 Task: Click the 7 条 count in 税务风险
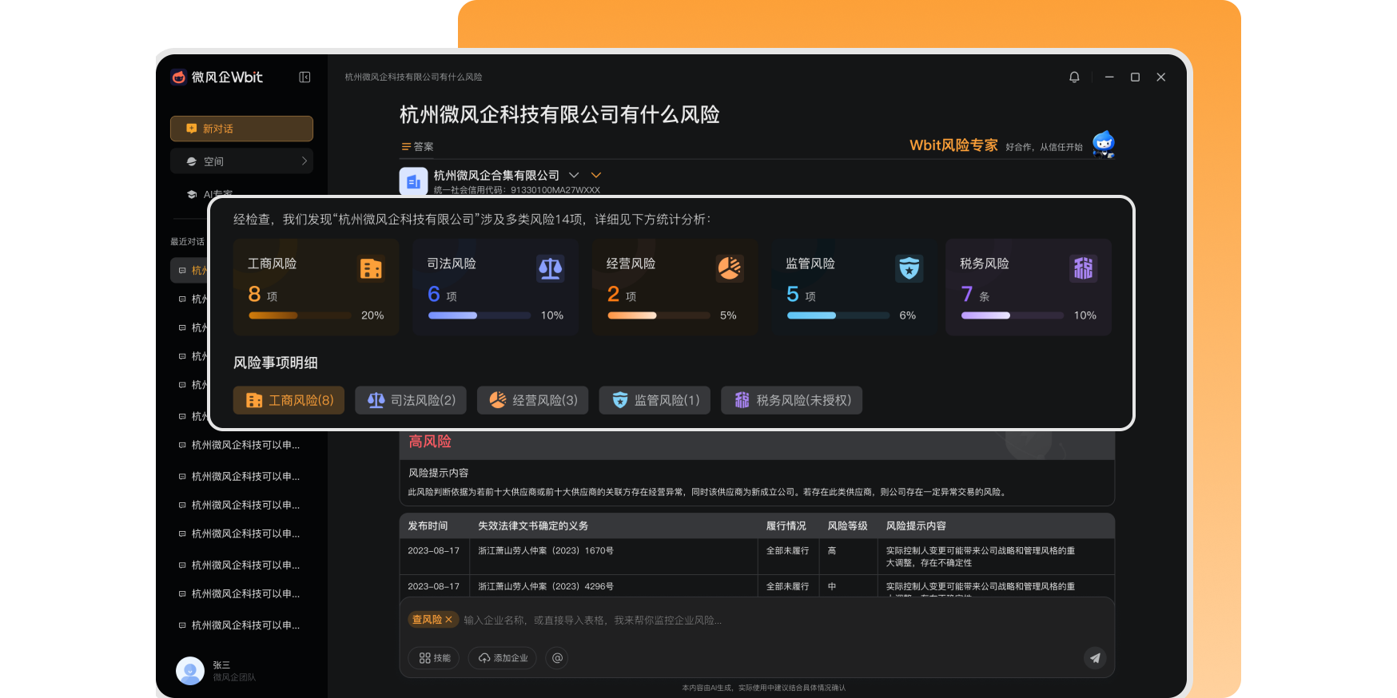[x=975, y=295]
